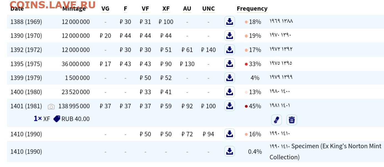This screenshot has width=384, height=167.
Task: Open camera photo icon for 1401 (1981)
Action: click(51, 107)
